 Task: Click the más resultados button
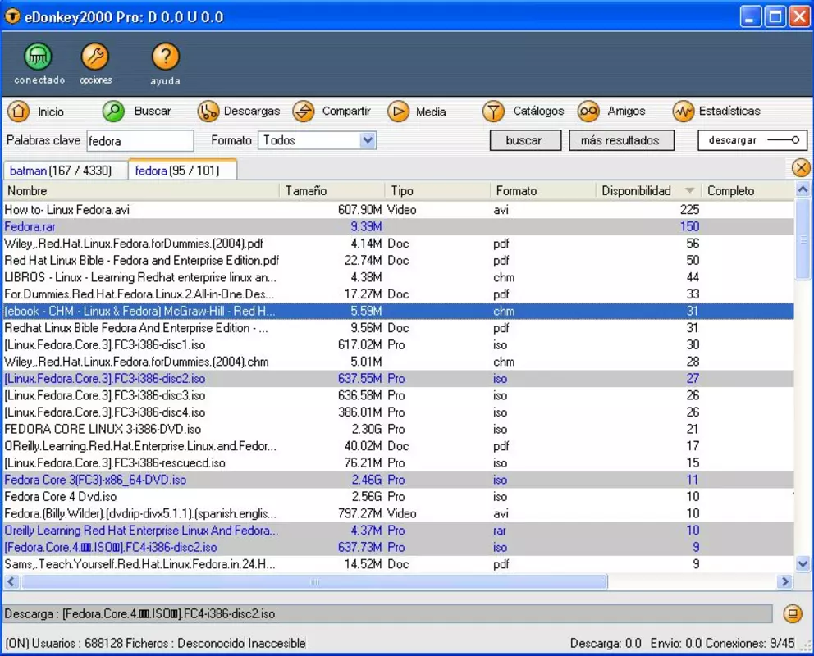tap(621, 140)
